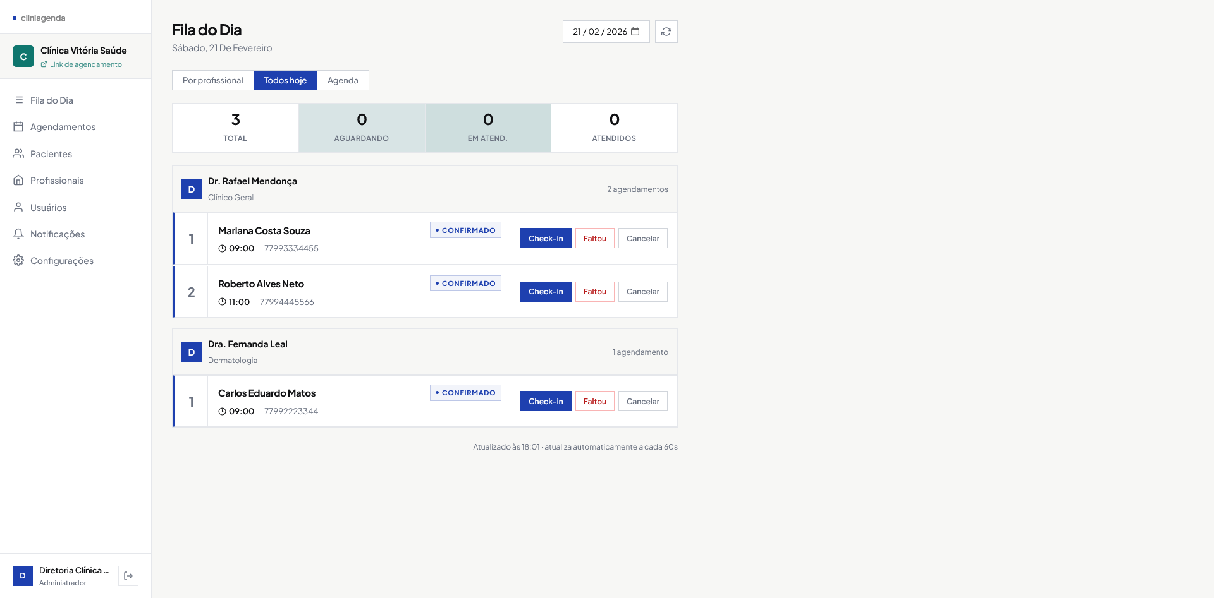Click the refresh queue icon button
This screenshot has height=598, width=1214.
pyautogui.click(x=666, y=32)
